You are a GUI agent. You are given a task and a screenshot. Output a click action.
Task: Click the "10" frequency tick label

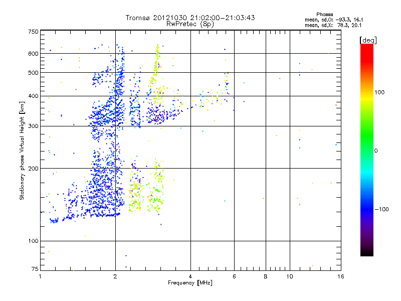(x=290, y=276)
